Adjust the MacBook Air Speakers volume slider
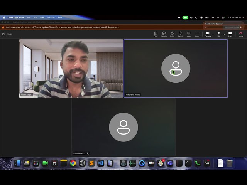The image size is (247, 185). [x=223, y=27]
